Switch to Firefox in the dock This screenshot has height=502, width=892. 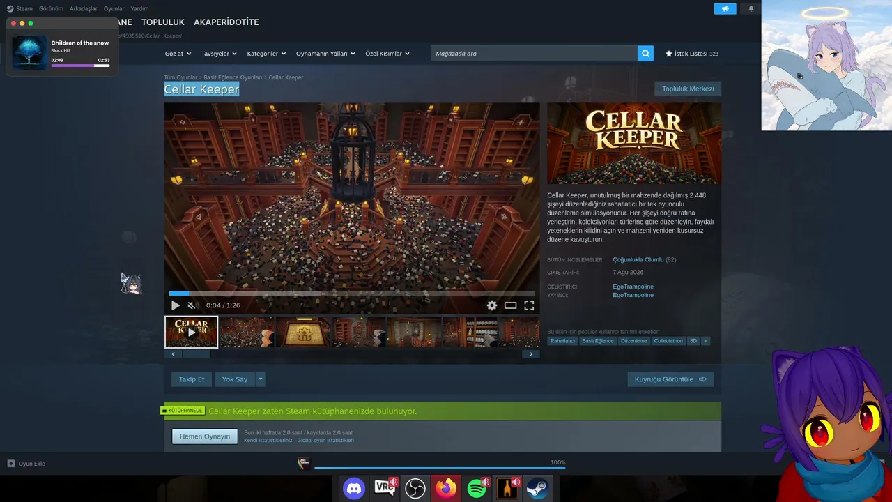click(446, 488)
